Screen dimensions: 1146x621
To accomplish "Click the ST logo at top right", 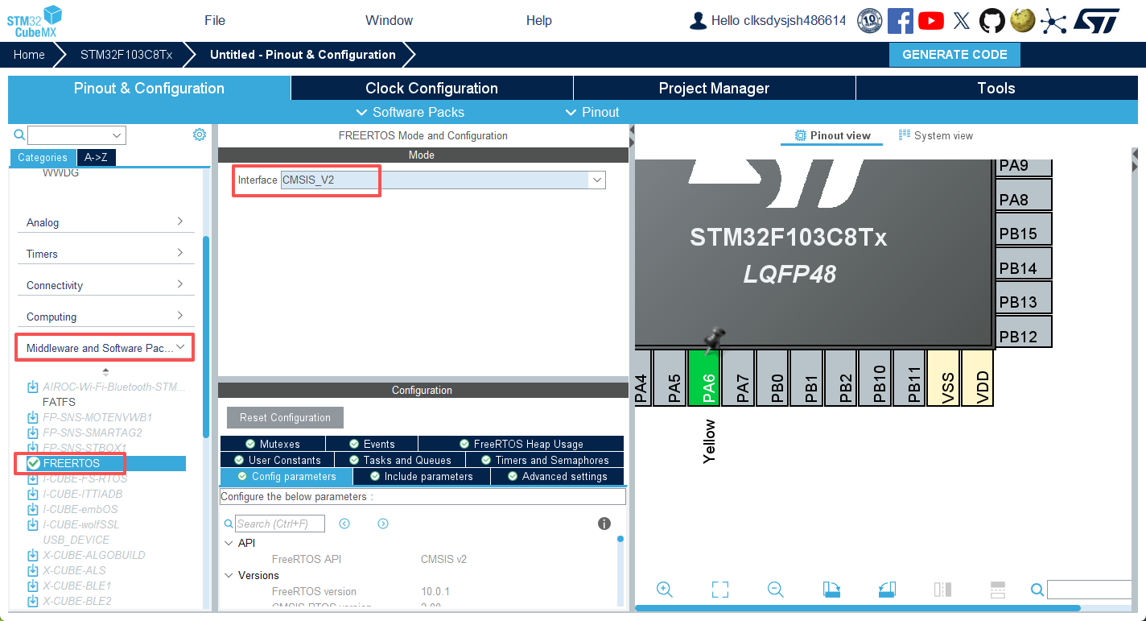I will click(1096, 21).
